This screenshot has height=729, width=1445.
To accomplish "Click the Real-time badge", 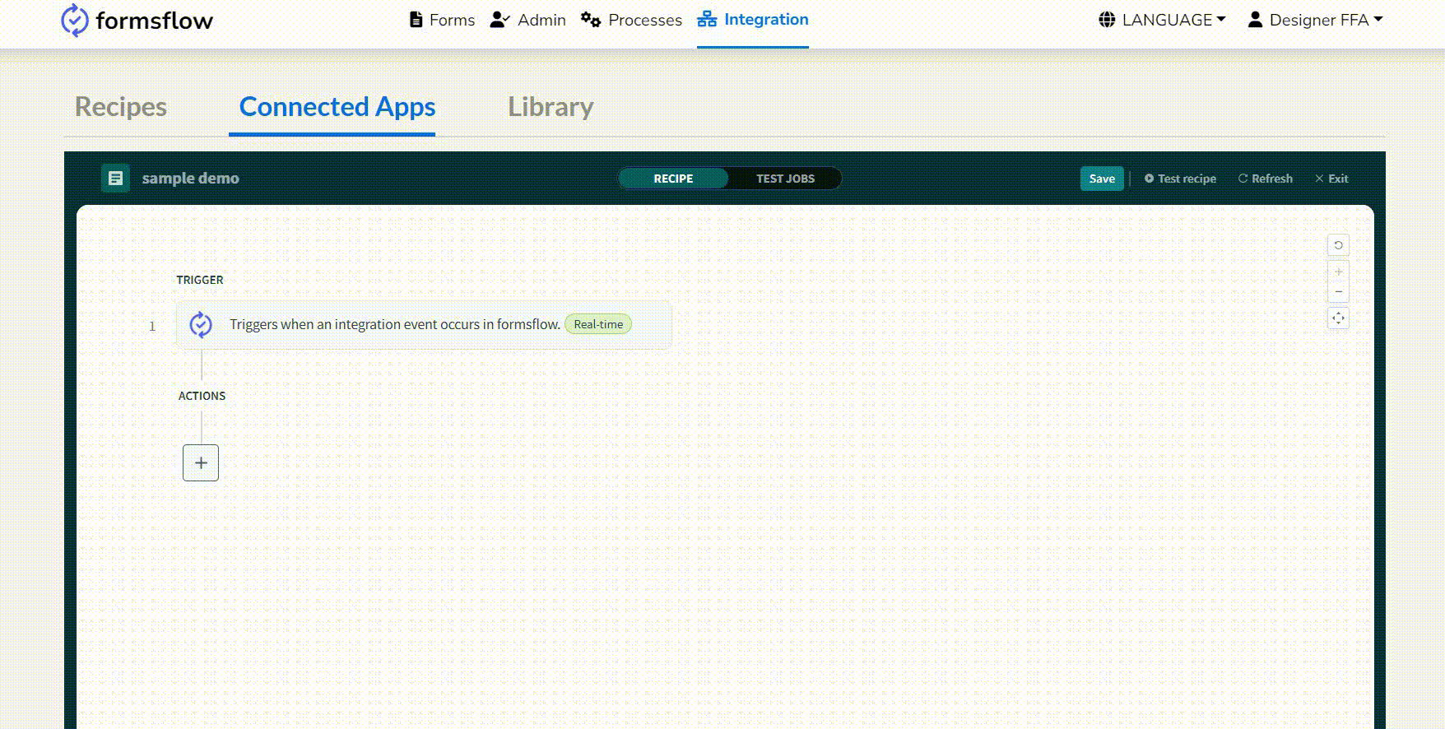I will pyautogui.click(x=598, y=324).
